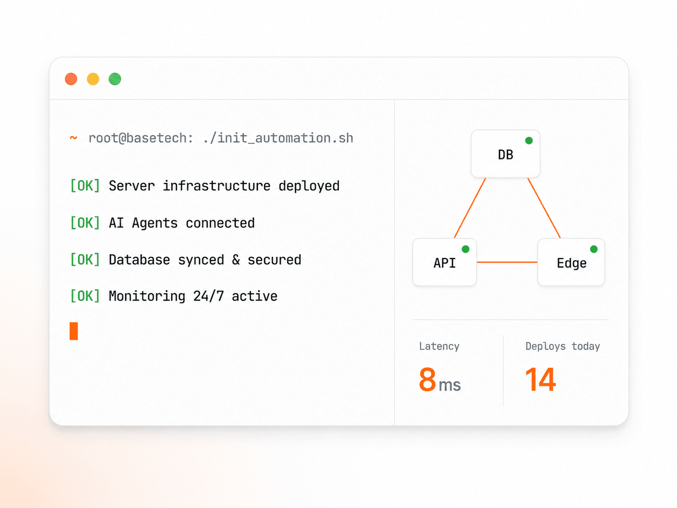Click the 8 ms latency value
Screen dimensions: 677x508
(x=440, y=380)
